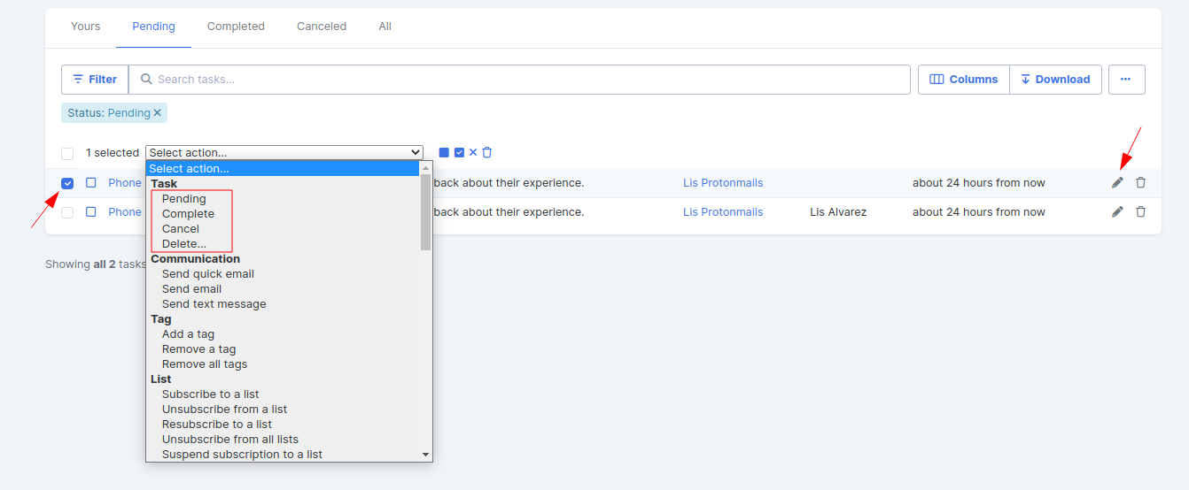This screenshot has height=490, width=1189.
Task: Click the Filter button
Action: coord(95,79)
